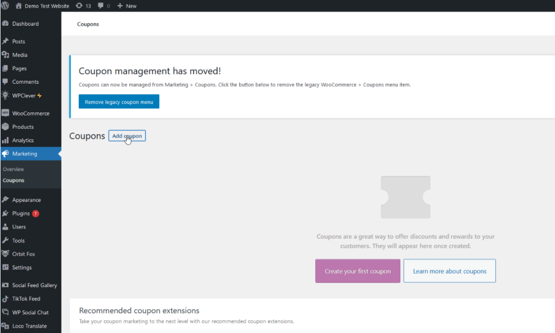The width and height of the screenshot is (555, 333).
Task: Click the gray coupon placeholder image
Action: pos(405,197)
